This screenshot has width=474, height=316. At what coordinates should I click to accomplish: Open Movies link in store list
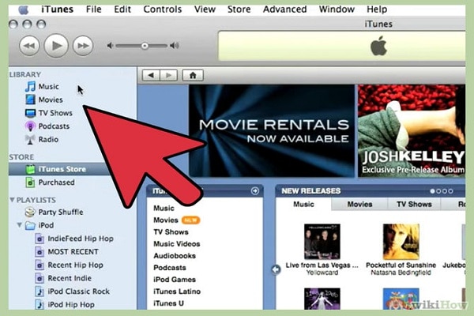(x=166, y=220)
